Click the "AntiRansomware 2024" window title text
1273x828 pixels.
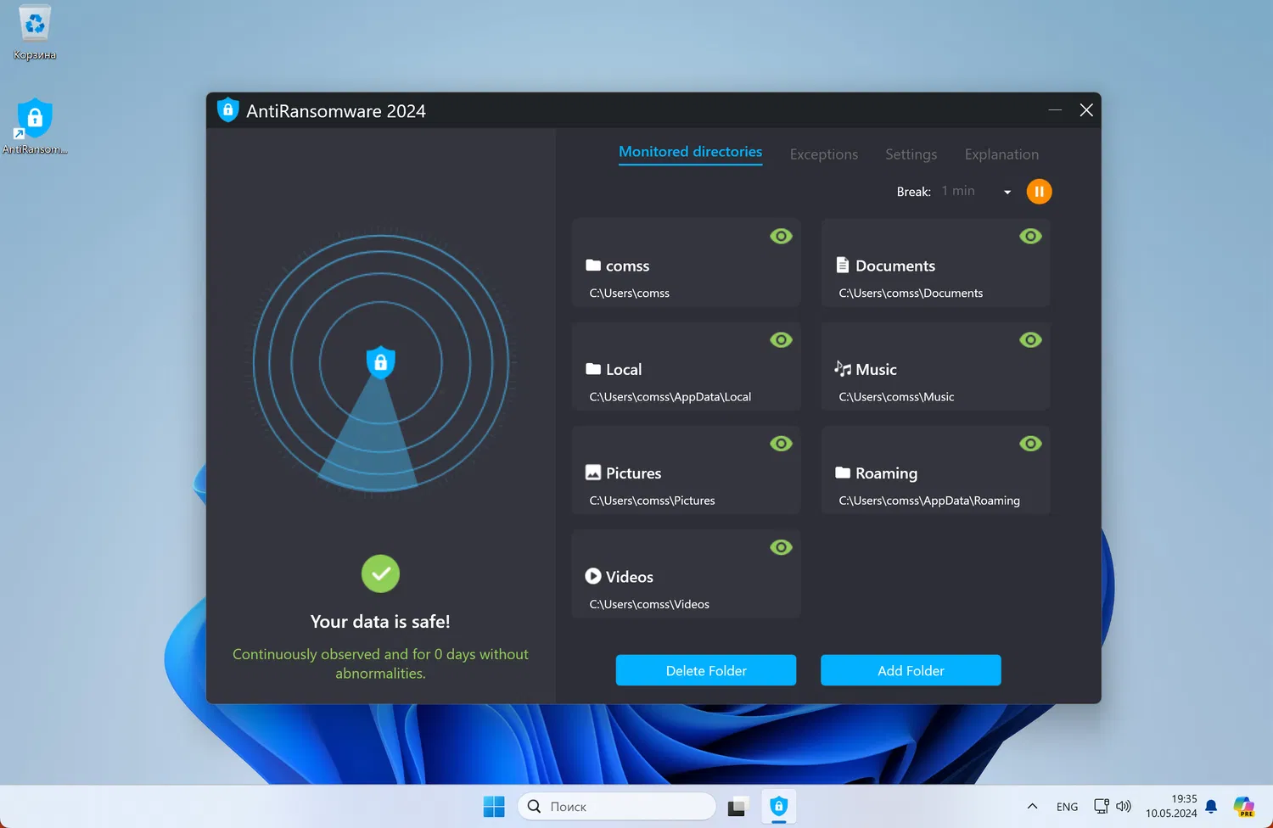(336, 111)
